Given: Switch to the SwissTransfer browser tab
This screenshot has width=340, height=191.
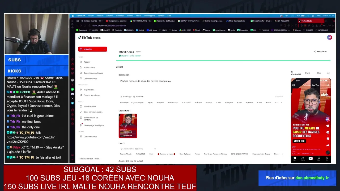Looking at the screenshot, I should 261,21.
